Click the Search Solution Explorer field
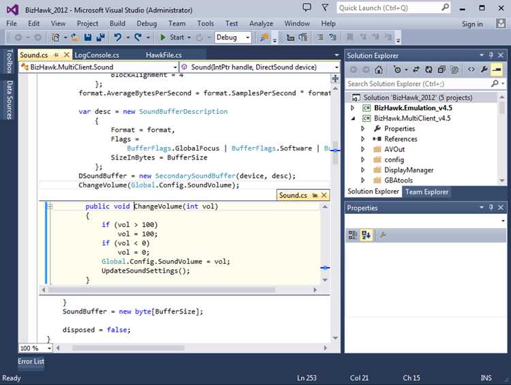The image size is (511, 385). (418, 84)
